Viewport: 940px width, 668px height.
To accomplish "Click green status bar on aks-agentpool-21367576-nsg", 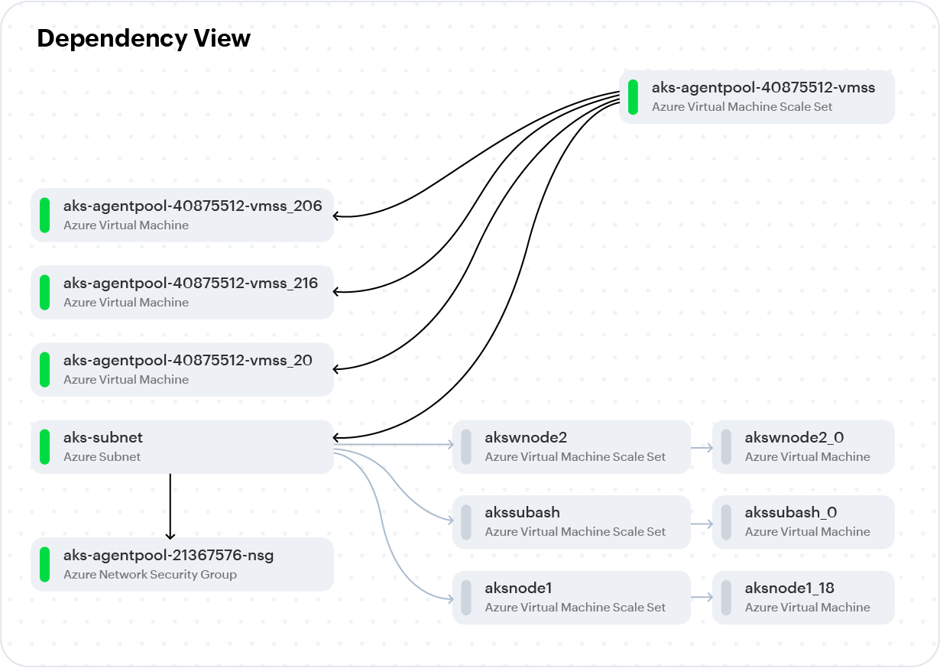I will (44, 565).
